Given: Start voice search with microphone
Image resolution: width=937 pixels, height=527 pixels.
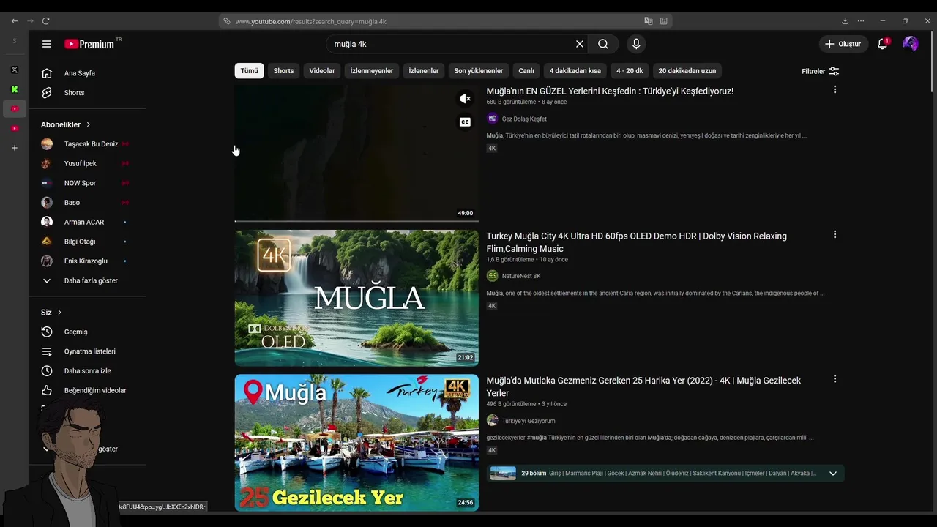Looking at the screenshot, I should [x=636, y=44].
